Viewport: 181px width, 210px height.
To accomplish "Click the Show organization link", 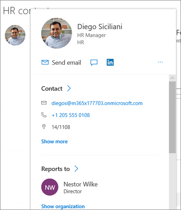I will (x=63, y=206).
